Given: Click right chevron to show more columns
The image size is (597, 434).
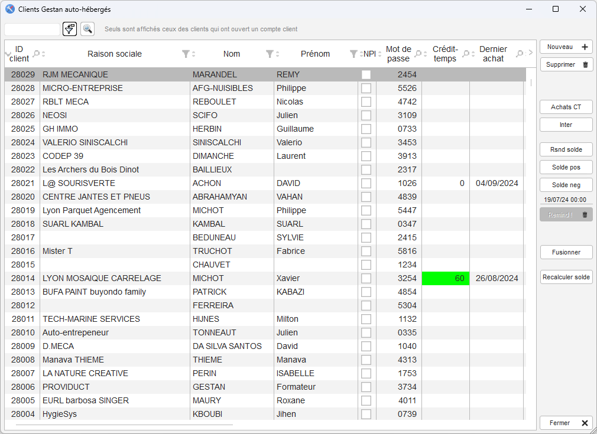Looking at the screenshot, I should click(530, 54).
